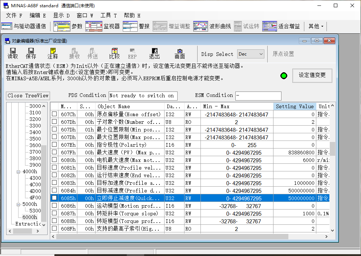Open the 注释 (Comment) tool
This screenshot has width=361, height=256.
click(53, 53)
